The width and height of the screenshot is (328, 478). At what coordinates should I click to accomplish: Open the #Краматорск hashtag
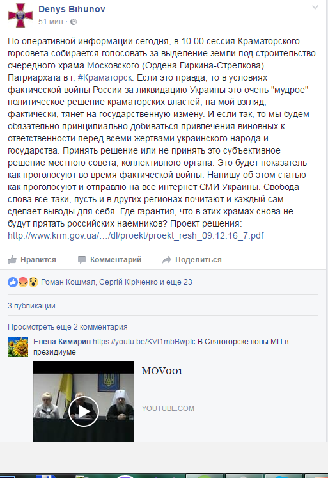click(105, 77)
